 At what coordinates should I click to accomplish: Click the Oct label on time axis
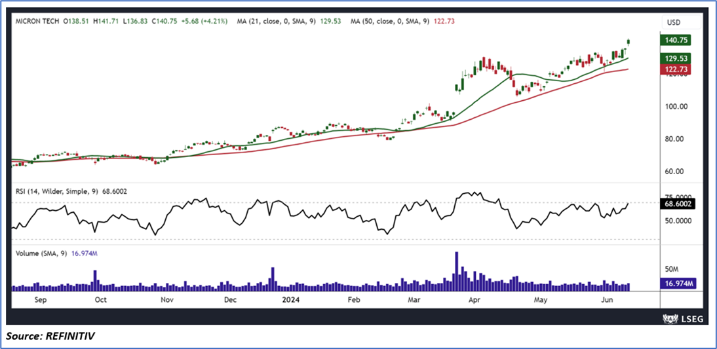click(x=100, y=300)
